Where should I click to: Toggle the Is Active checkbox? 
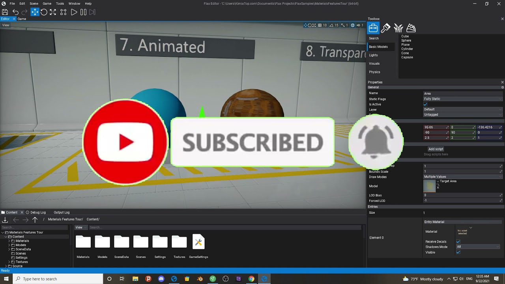(425, 104)
